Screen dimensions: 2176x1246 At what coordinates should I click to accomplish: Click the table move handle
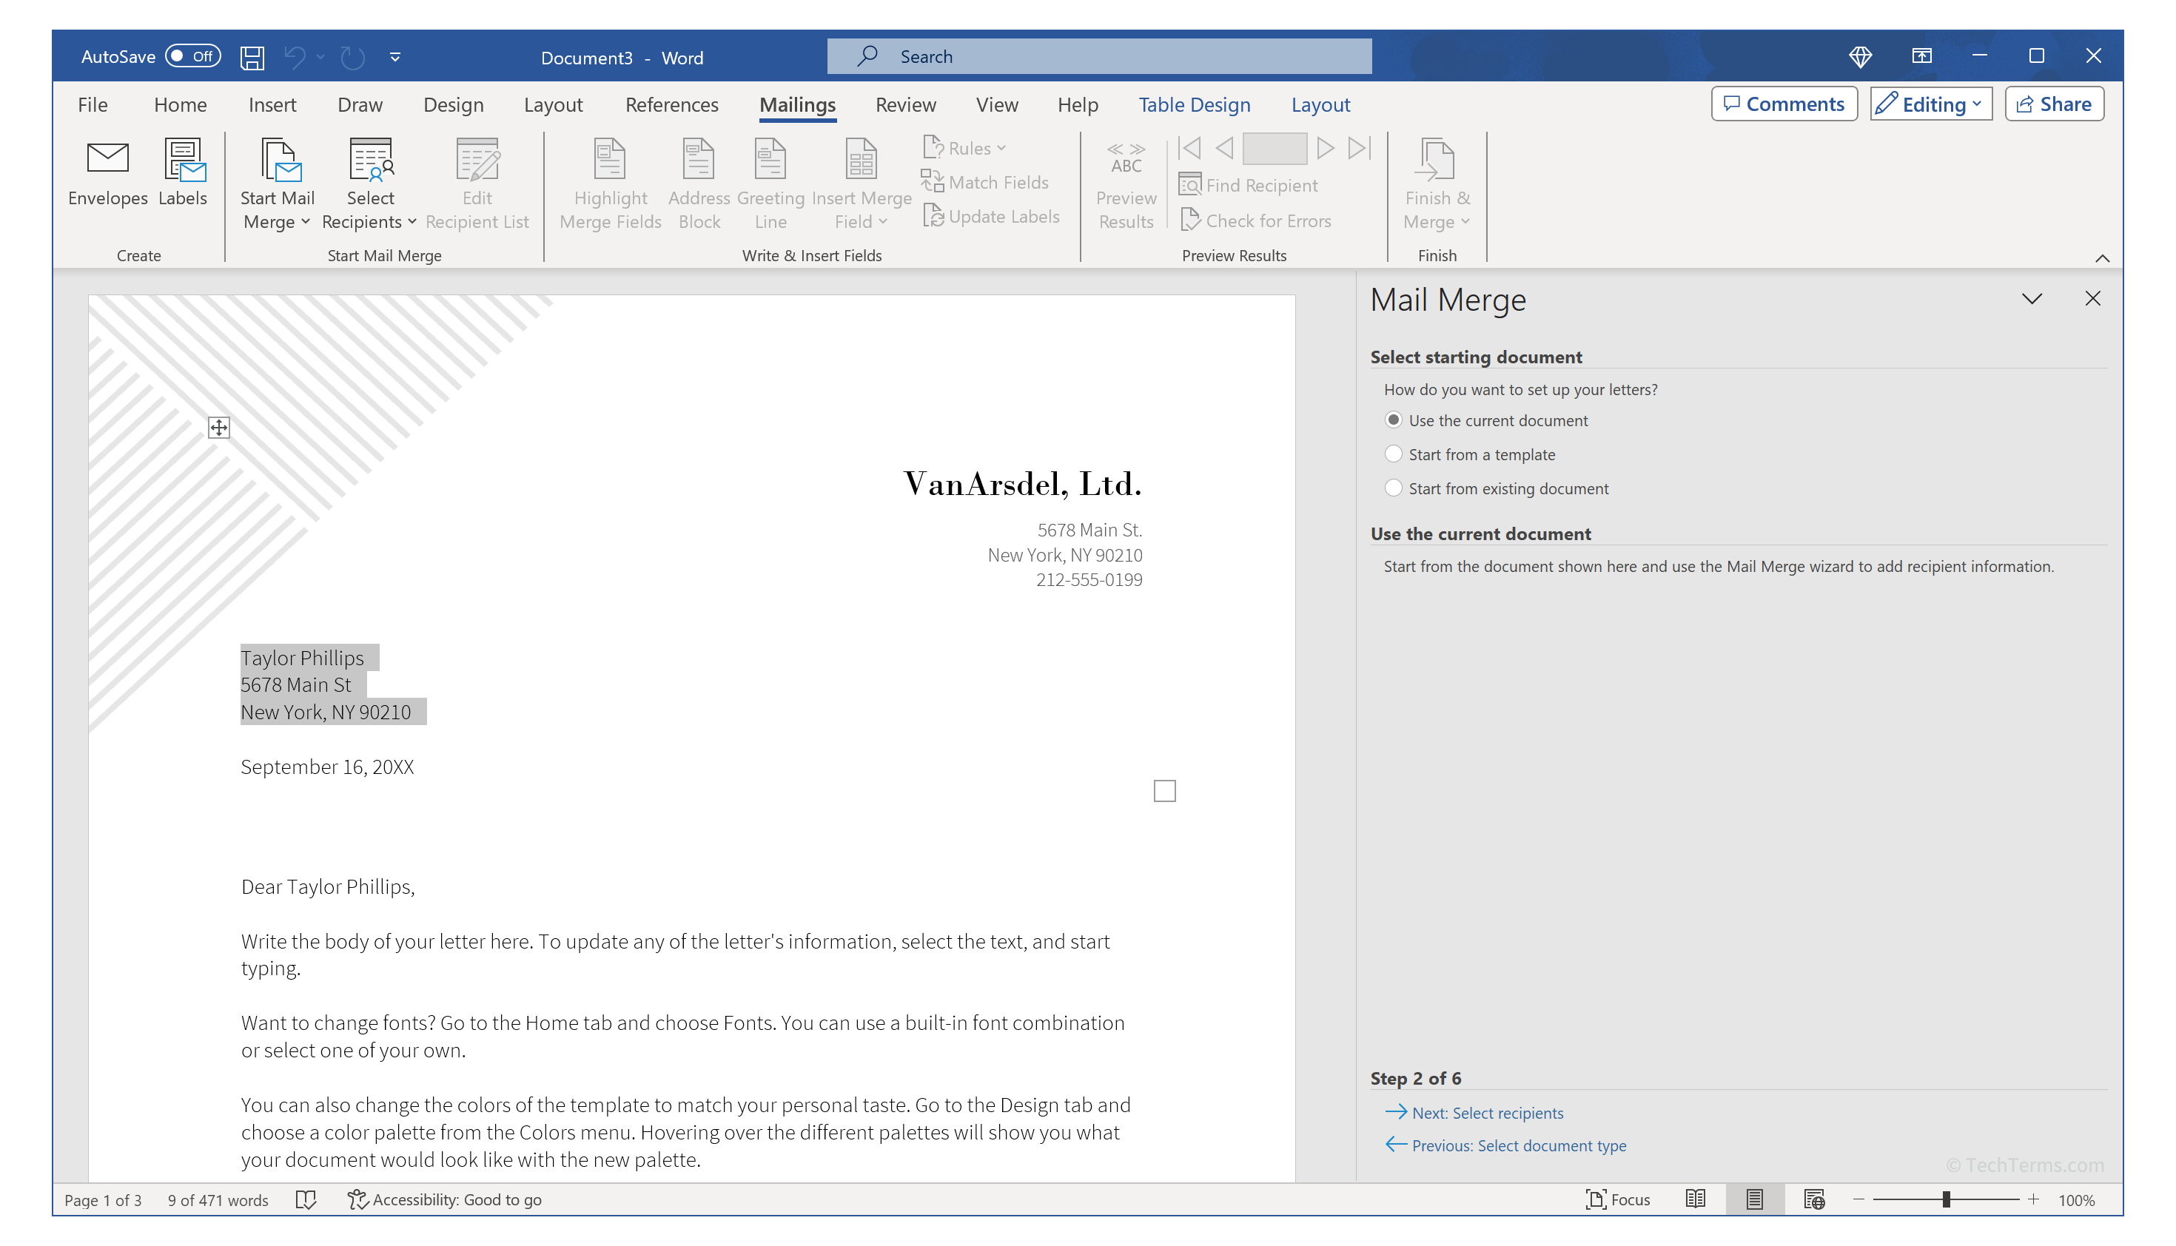(219, 427)
